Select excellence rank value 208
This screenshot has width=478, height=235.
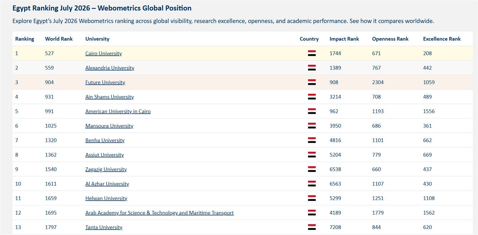tap(427, 53)
